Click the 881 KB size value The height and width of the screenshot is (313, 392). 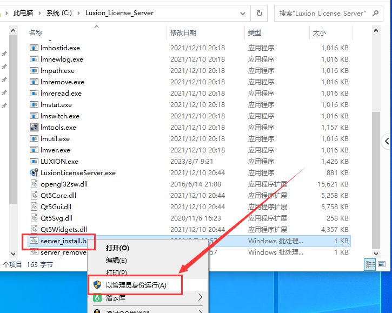(x=337, y=173)
